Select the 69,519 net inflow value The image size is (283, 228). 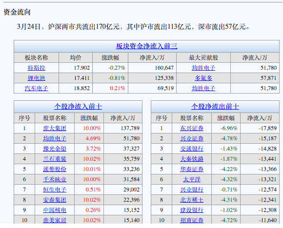coord(165,88)
